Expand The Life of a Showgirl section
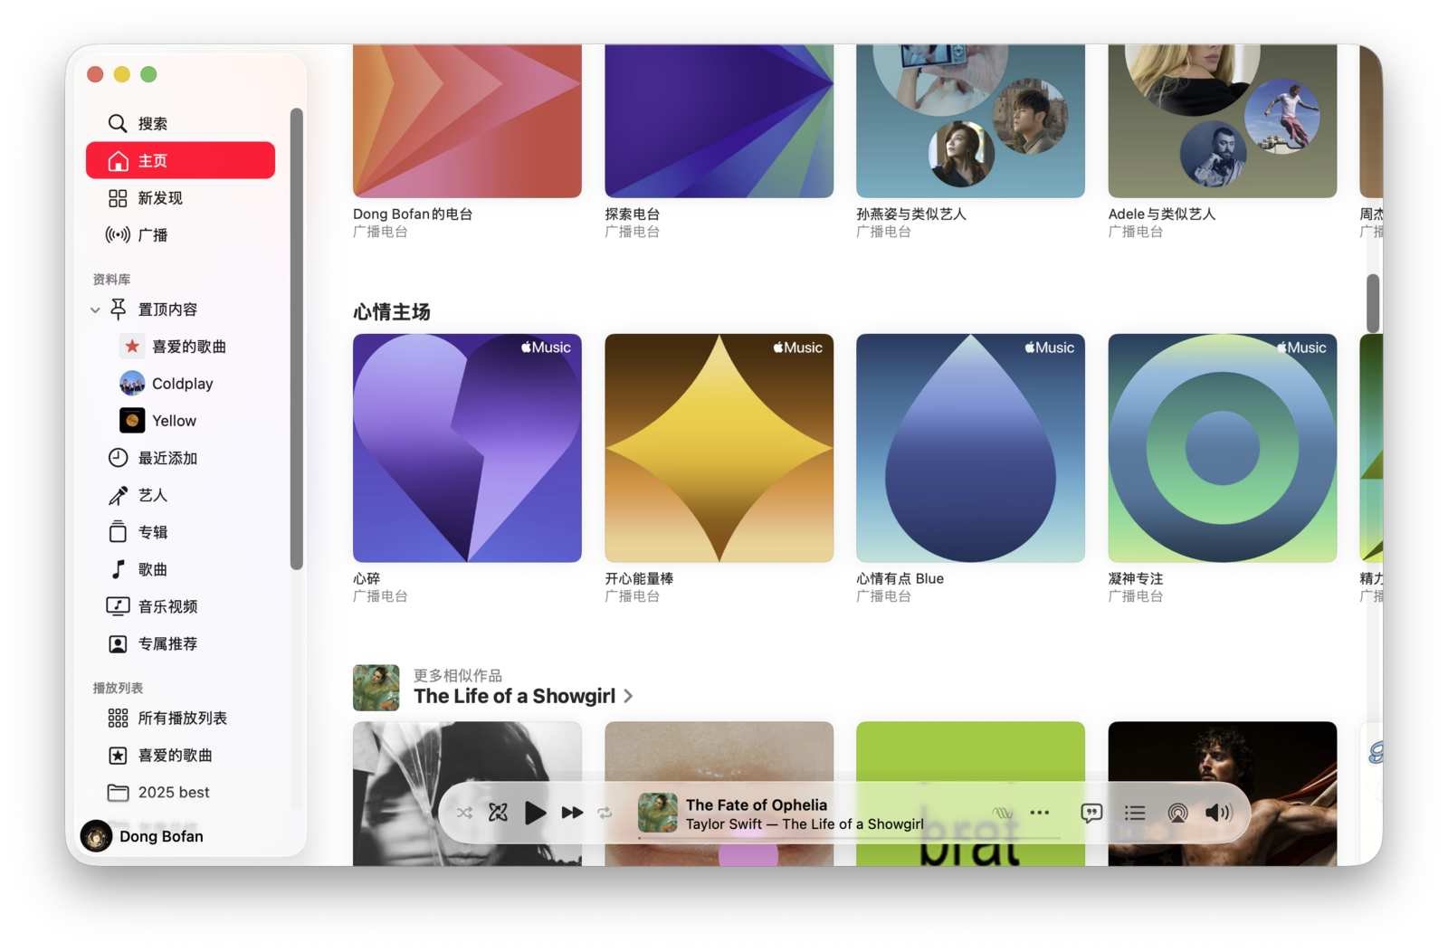 tap(628, 696)
